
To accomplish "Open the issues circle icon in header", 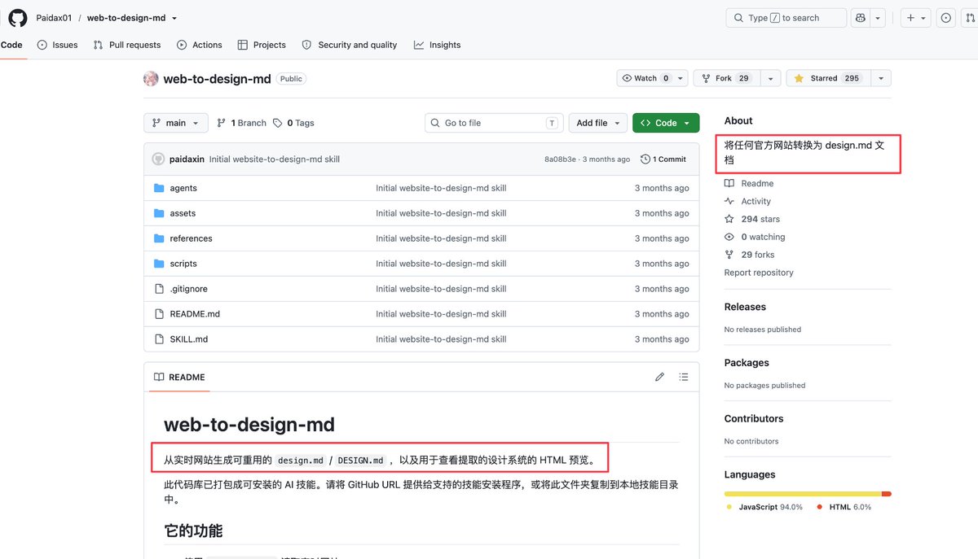I will click(945, 18).
